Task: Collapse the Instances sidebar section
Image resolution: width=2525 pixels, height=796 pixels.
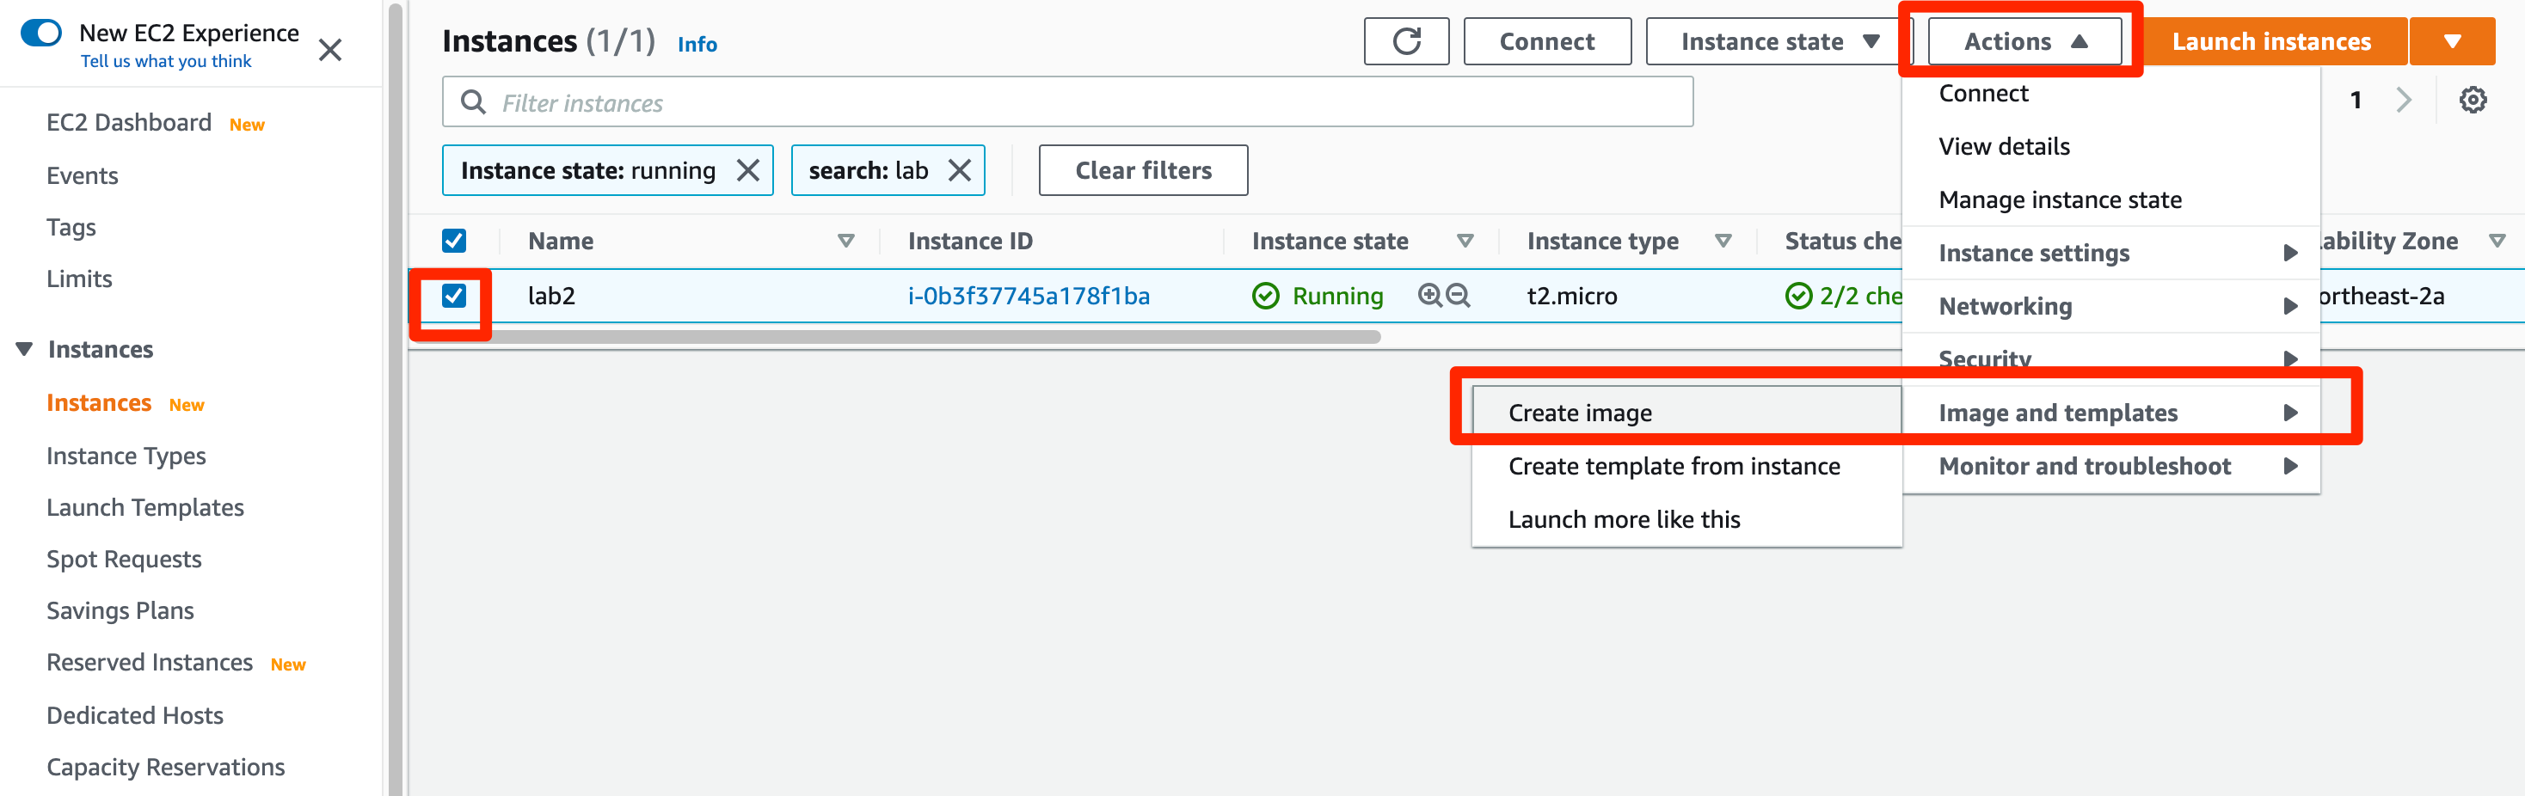Action: [x=24, y=349]
